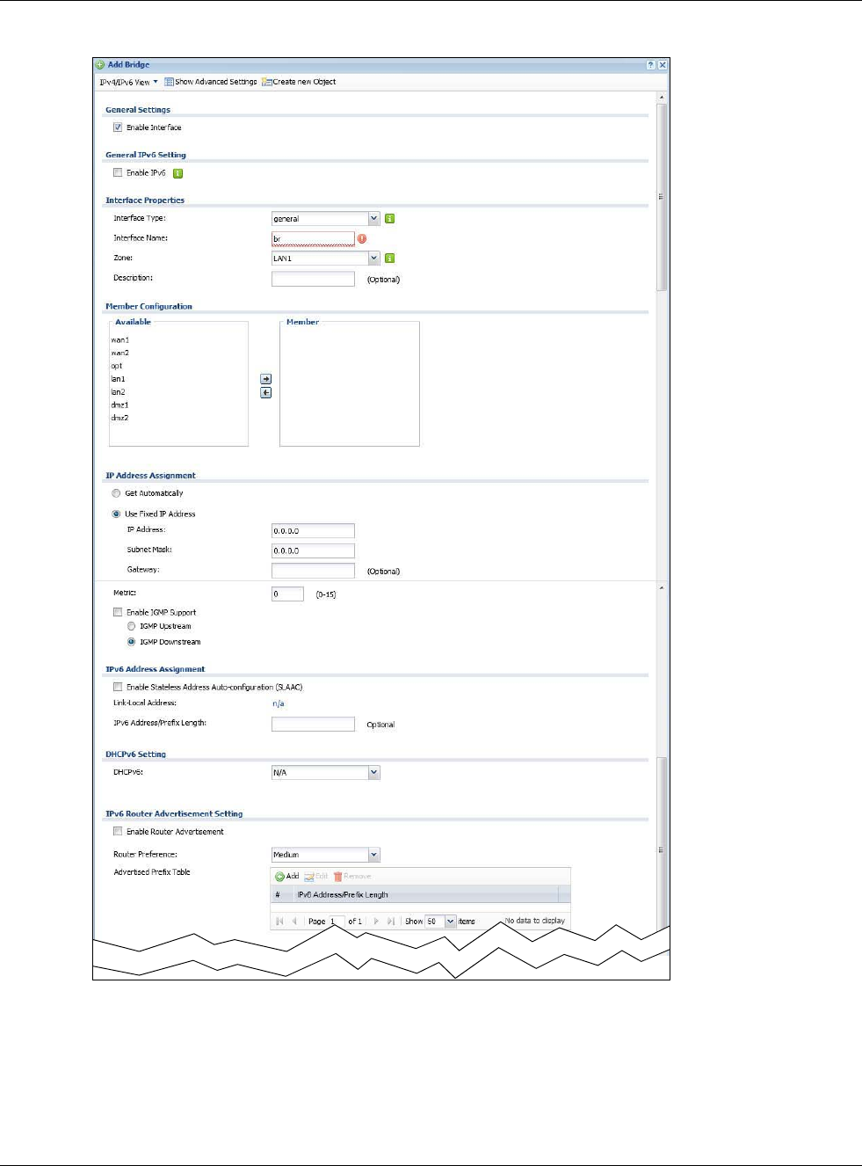Select IGMP Upstream radio button
This screenshot has width=862, height=1166.
coord(132,626)
